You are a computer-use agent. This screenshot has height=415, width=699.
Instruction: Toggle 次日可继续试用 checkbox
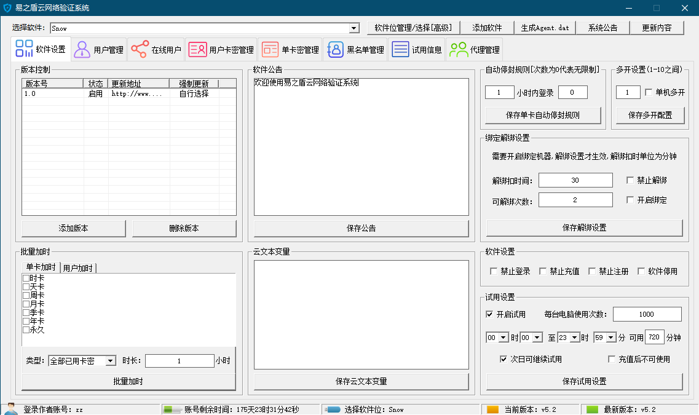point(504,359)
